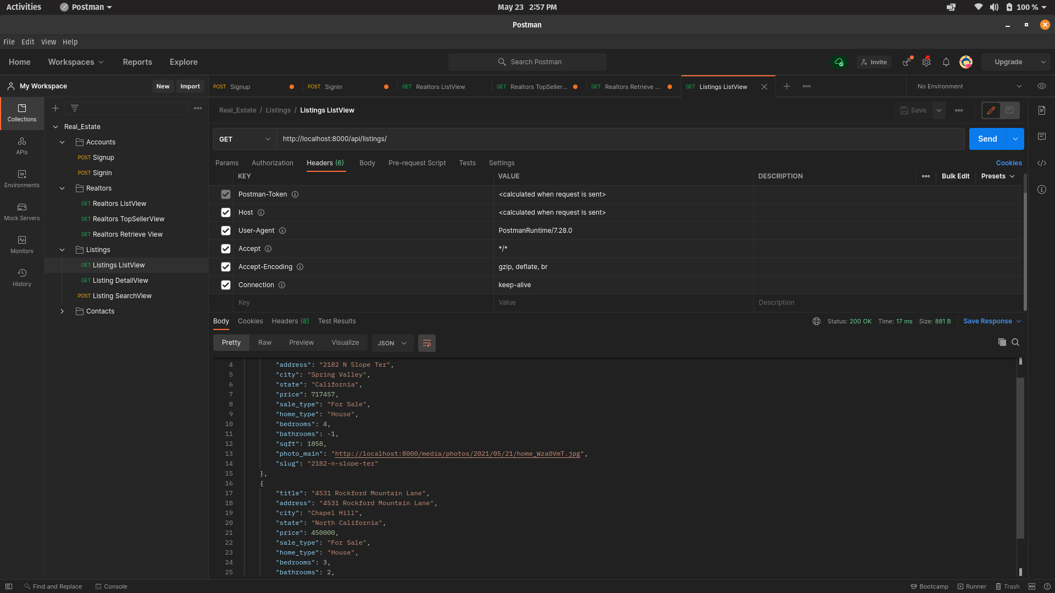Open History in the sidebar
1055x593 pixels.
click(x=22, y=277)
